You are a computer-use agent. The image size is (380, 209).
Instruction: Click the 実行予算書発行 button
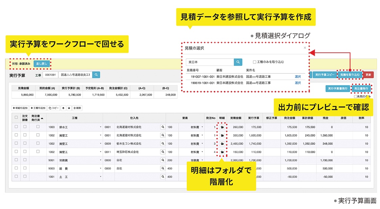click(338, 89)
